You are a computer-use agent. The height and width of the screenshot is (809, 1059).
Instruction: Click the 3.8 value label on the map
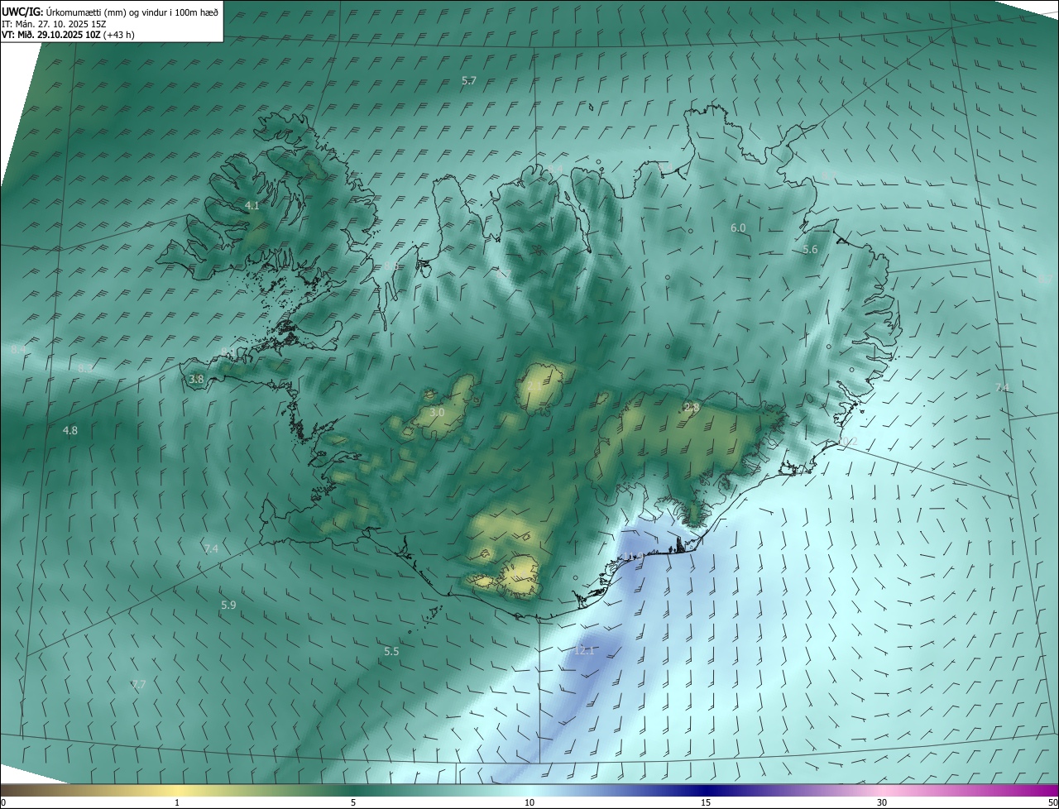click(196, 379)
